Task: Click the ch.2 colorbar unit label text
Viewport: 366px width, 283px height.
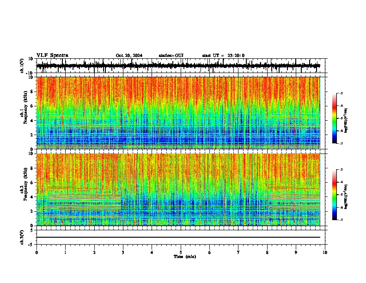Action: click(346, 197)
